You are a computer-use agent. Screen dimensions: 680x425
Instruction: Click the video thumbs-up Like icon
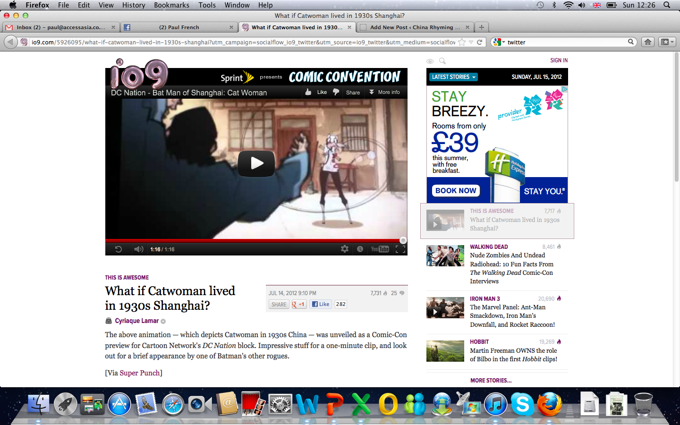coord(308,92)
